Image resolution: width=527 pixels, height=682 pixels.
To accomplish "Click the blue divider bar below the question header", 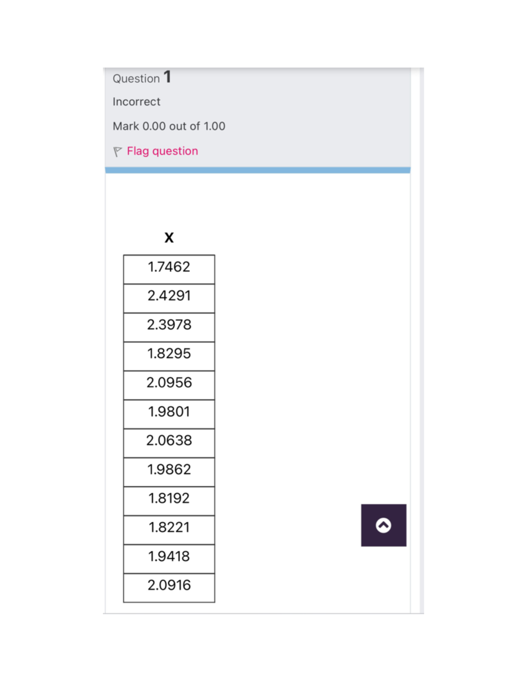I will click(x=257, y=170).
